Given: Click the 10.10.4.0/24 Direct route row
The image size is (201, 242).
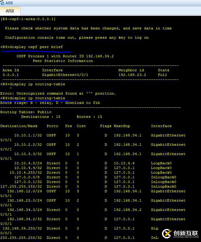Looking at the screenshot, I should coord(93,163).
